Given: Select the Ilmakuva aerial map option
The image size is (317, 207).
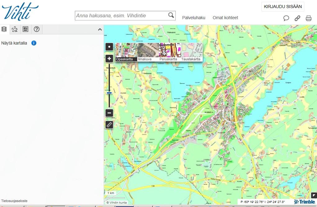Looking at the screenshot, I should (148, 52).
